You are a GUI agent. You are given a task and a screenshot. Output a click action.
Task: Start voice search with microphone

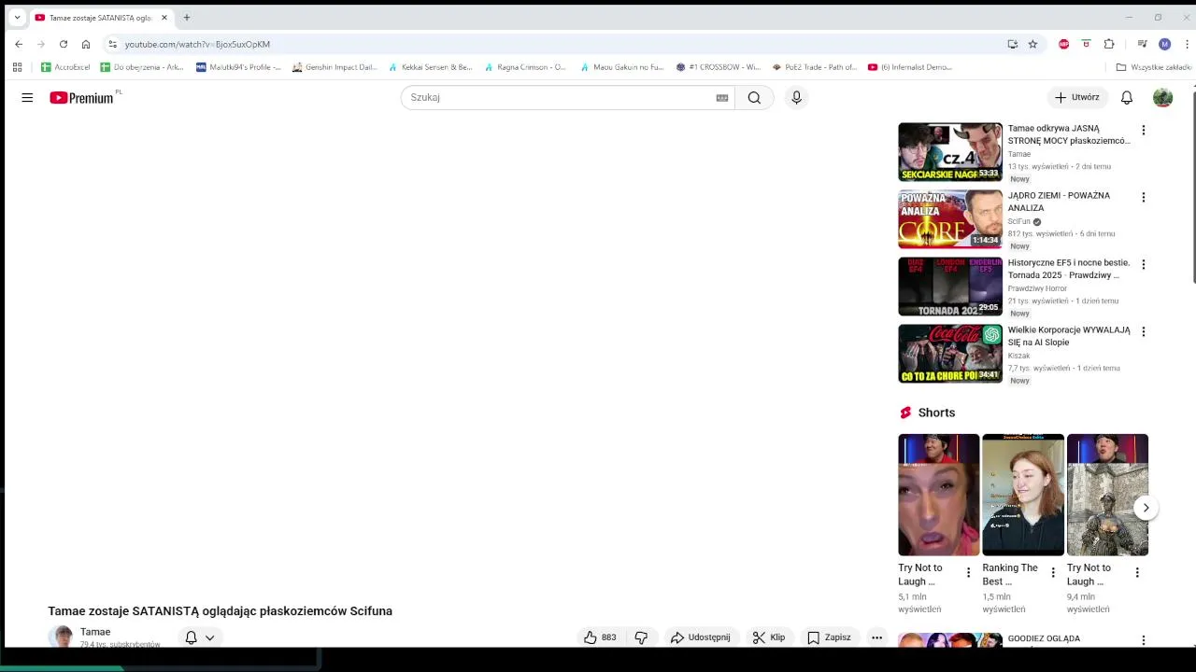[796, 97]
